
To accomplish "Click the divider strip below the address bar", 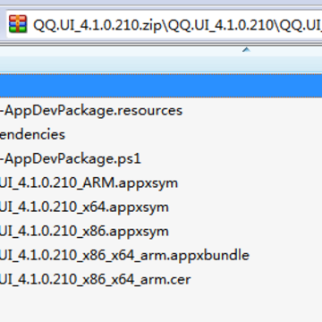I will [161, 43].
